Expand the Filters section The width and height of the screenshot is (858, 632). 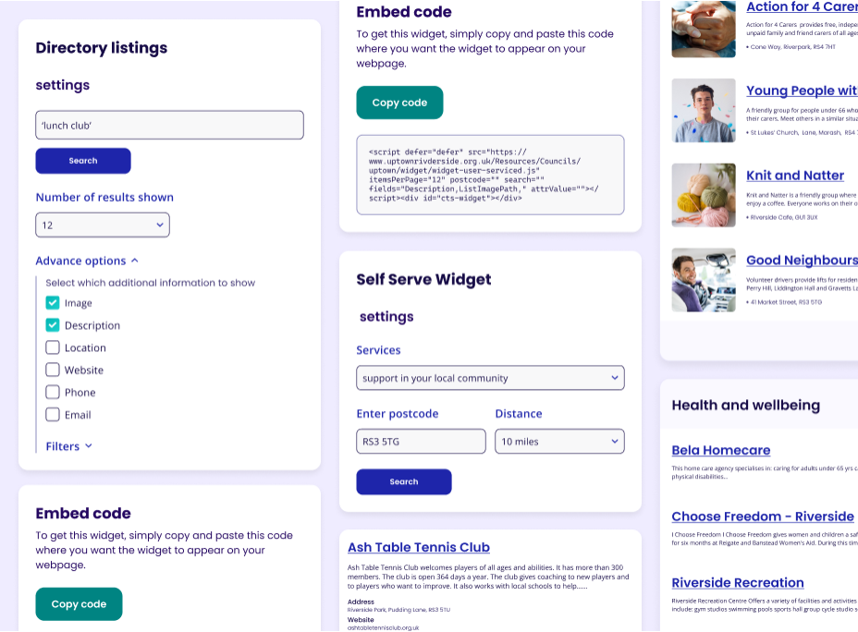coord(69,446)
